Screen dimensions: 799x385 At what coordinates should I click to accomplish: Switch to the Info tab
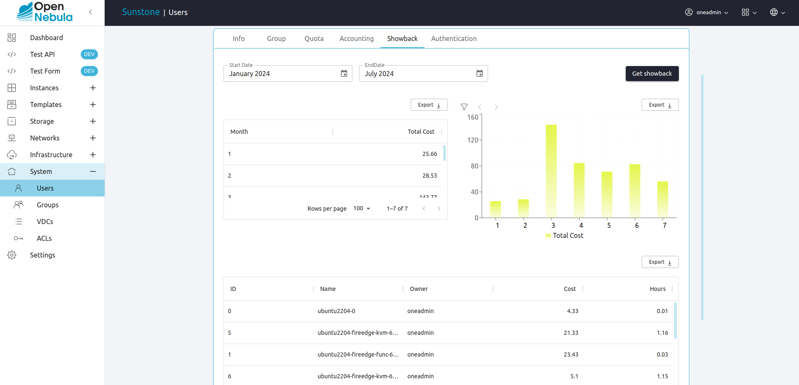click(239, 38)
